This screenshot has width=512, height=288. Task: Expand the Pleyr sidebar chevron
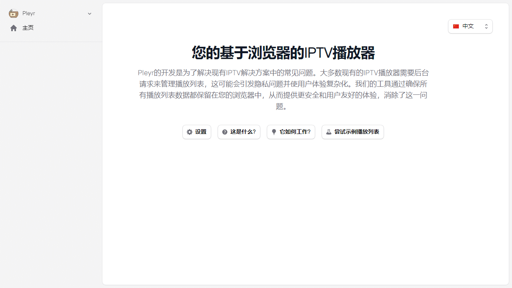click(90, 14)
